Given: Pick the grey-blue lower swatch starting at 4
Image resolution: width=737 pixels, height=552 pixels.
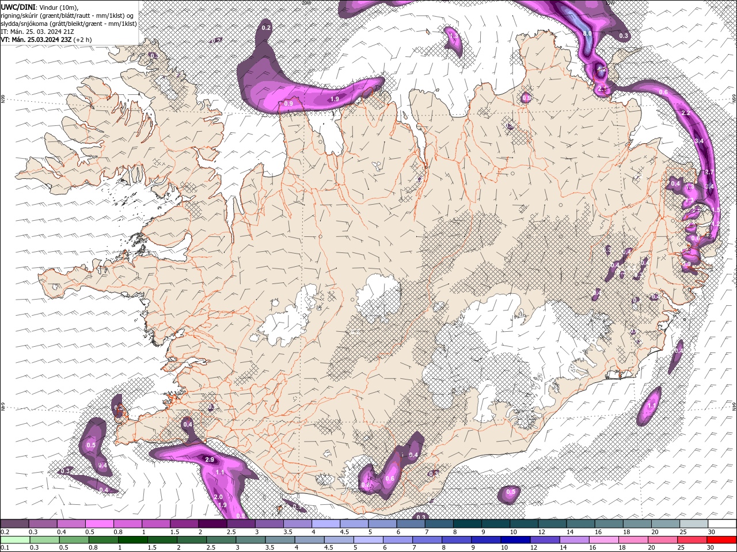Looking at the screenshot, I should (309, 540).
